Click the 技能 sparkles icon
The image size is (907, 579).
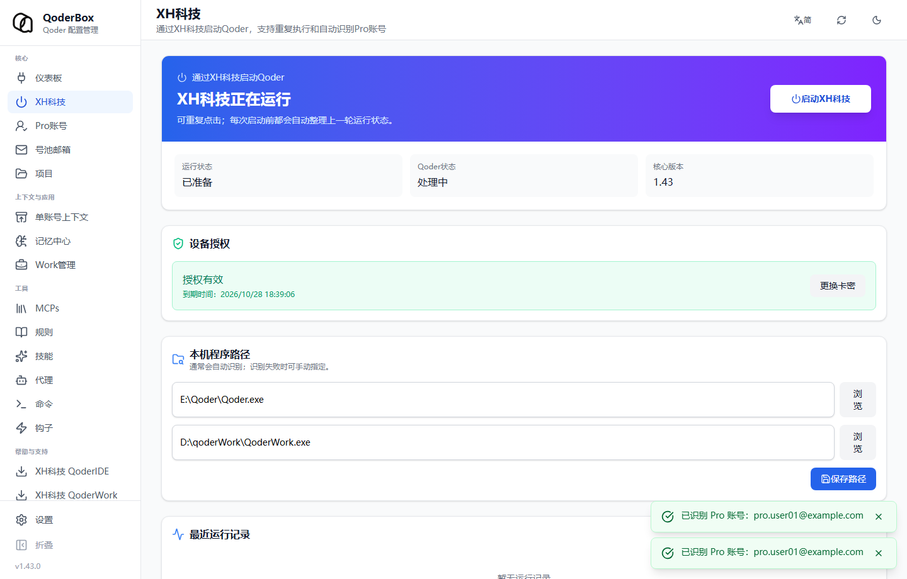point(21,356)
